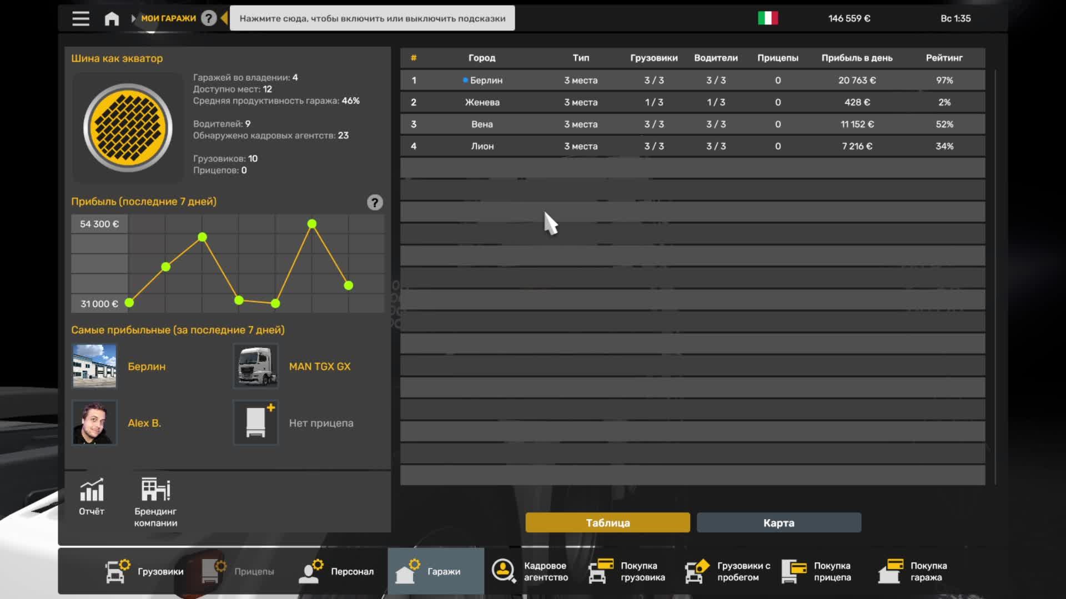Toggle hints with question mark icon
The width and height of the screenshot is (1066, 599).
click(x=209, y=18)
